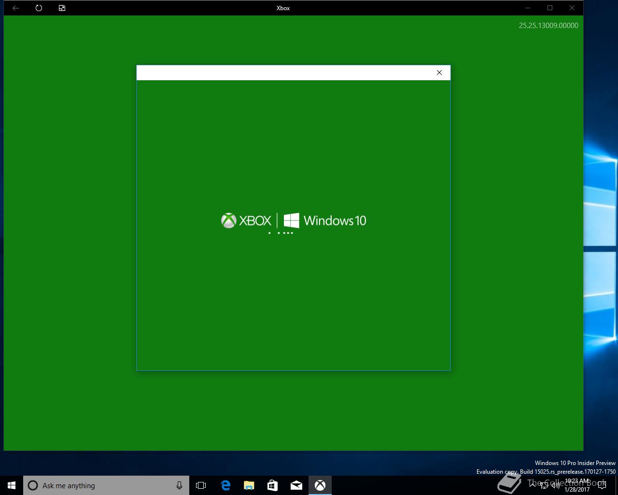Open the volume control in system tray
The image size is (618, 495).
(555, 485)
